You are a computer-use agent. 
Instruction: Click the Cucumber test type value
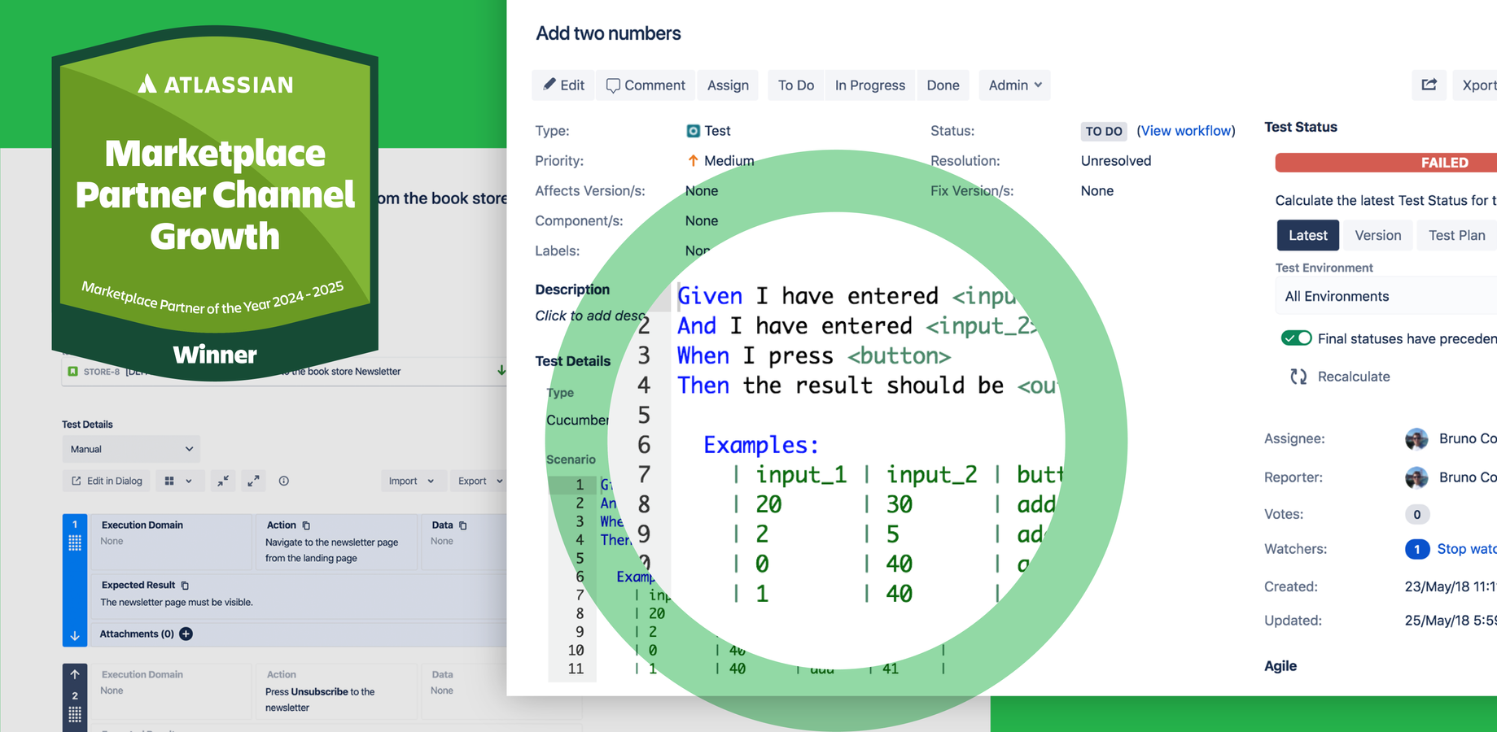pyautogui.click(x=577, y=420)
